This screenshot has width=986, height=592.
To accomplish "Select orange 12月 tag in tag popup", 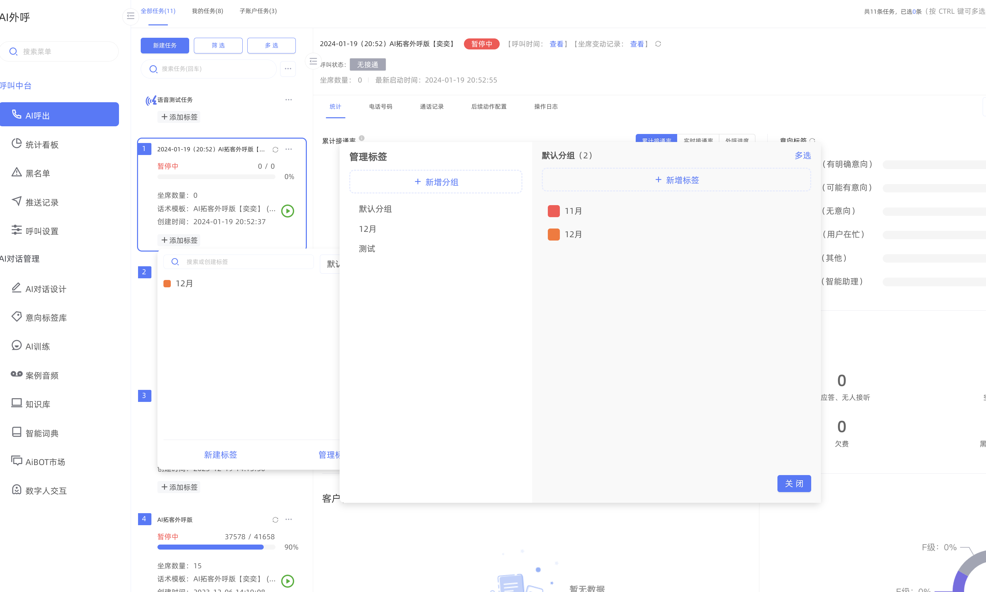I will pos(178,283).
